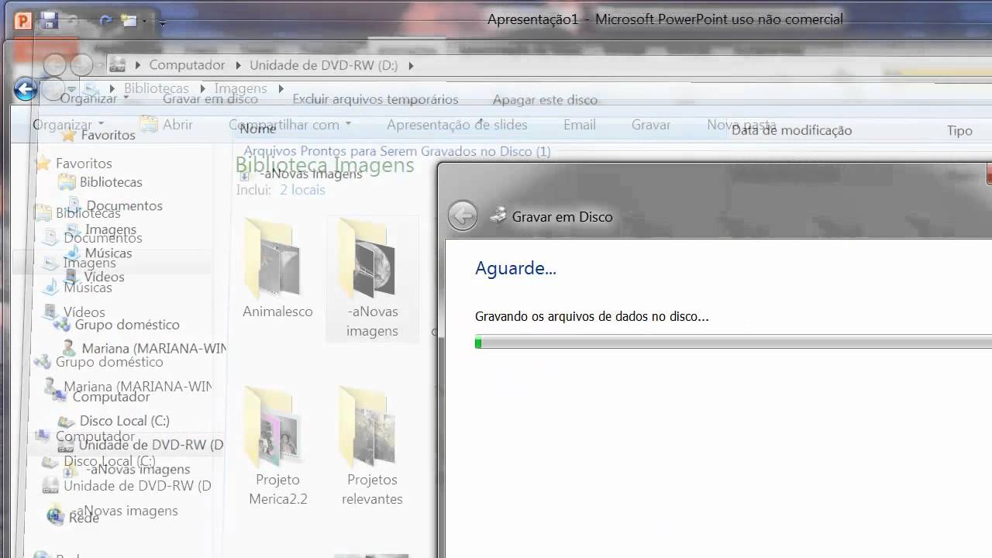Expand the arrow after Imagens breadcrumb
The height and width of the screenshot is (558, 992).
pyautogui.click(x=281, y=88)
